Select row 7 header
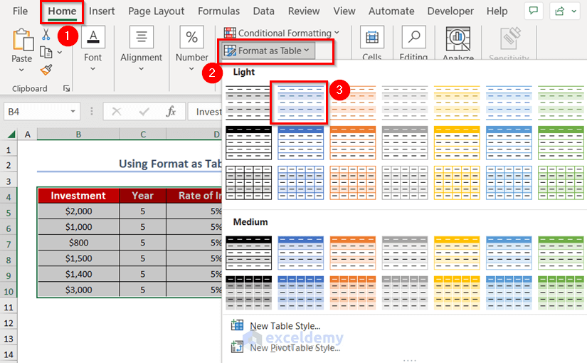This screenshot has height=363, width=587. click(9, 244)
